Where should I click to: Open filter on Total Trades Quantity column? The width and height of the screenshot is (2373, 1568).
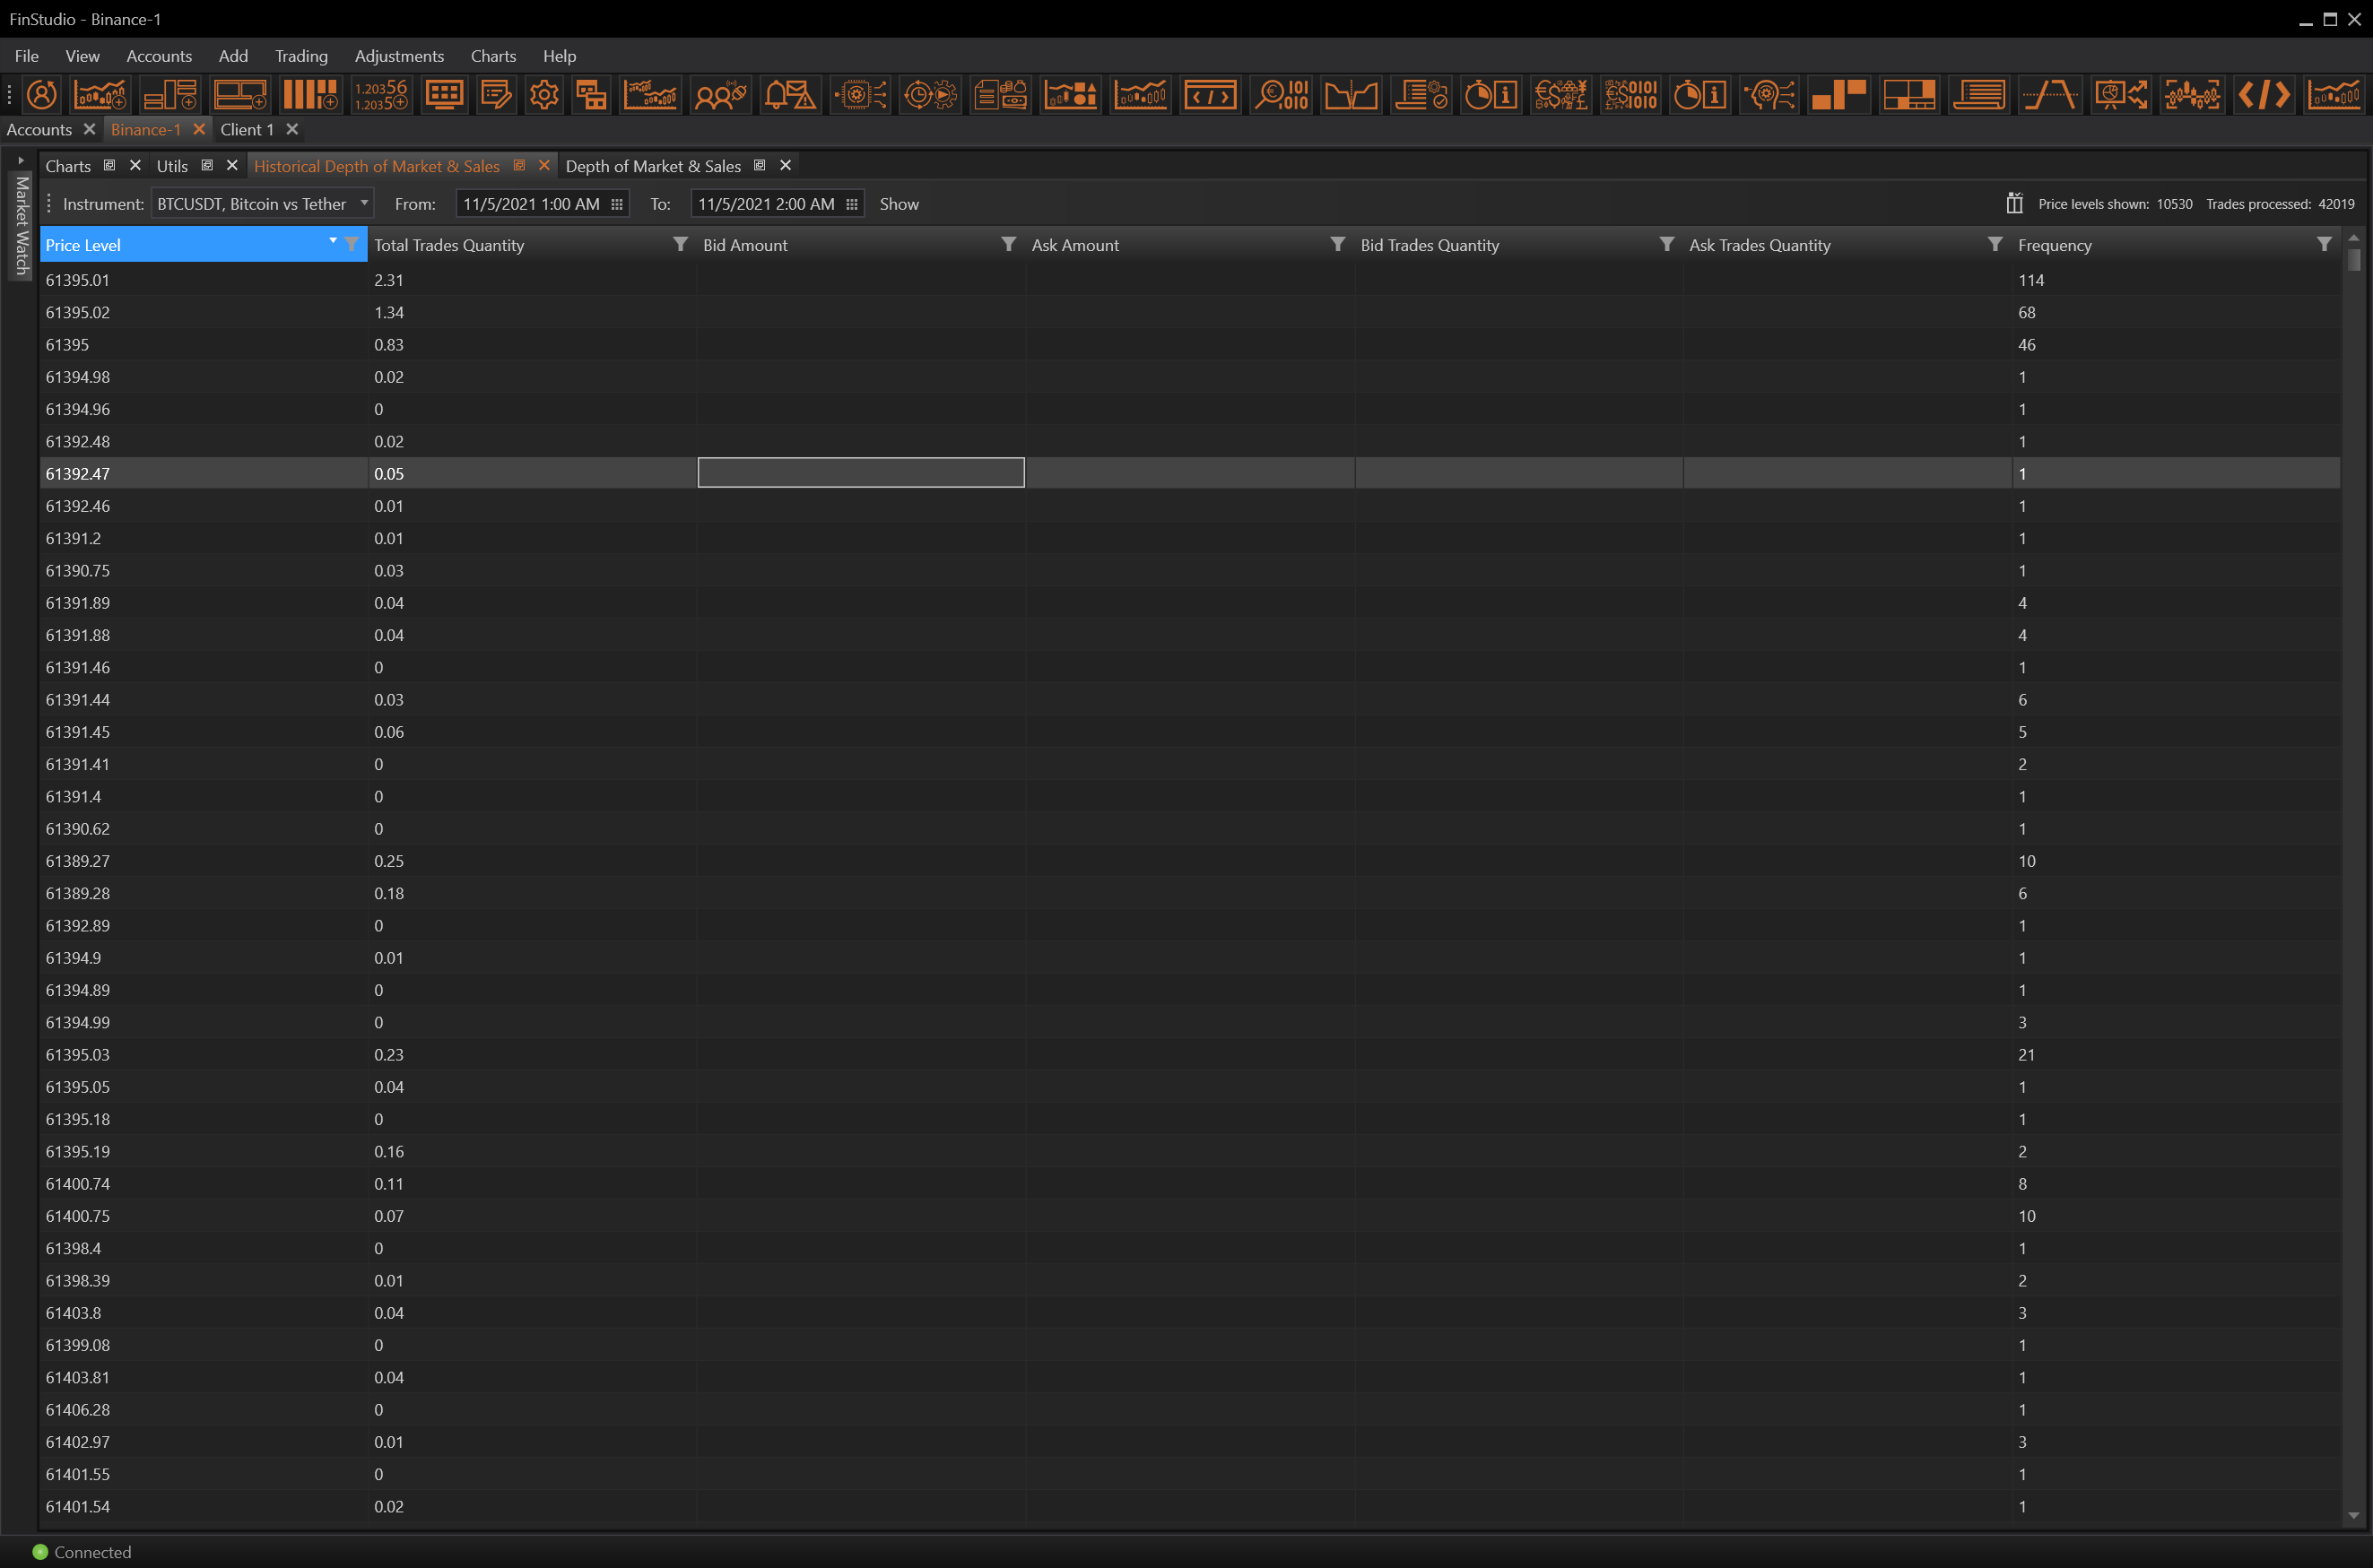tap(679, 244)
